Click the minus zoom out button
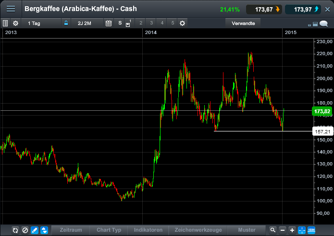Viewport: 334px width, 236px height. pyautogui.click(x=283, y=230)
